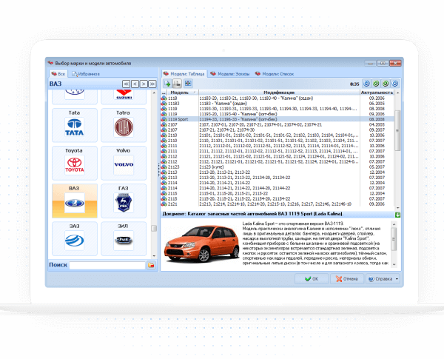Select model row '21123' (купе)
Screen dimensions: 444x359
(277, 167)
